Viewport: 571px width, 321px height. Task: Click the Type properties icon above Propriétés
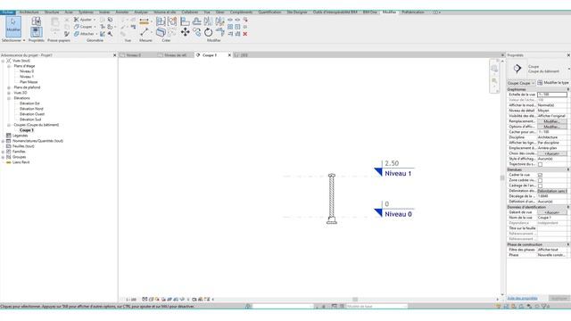(36, 21)
